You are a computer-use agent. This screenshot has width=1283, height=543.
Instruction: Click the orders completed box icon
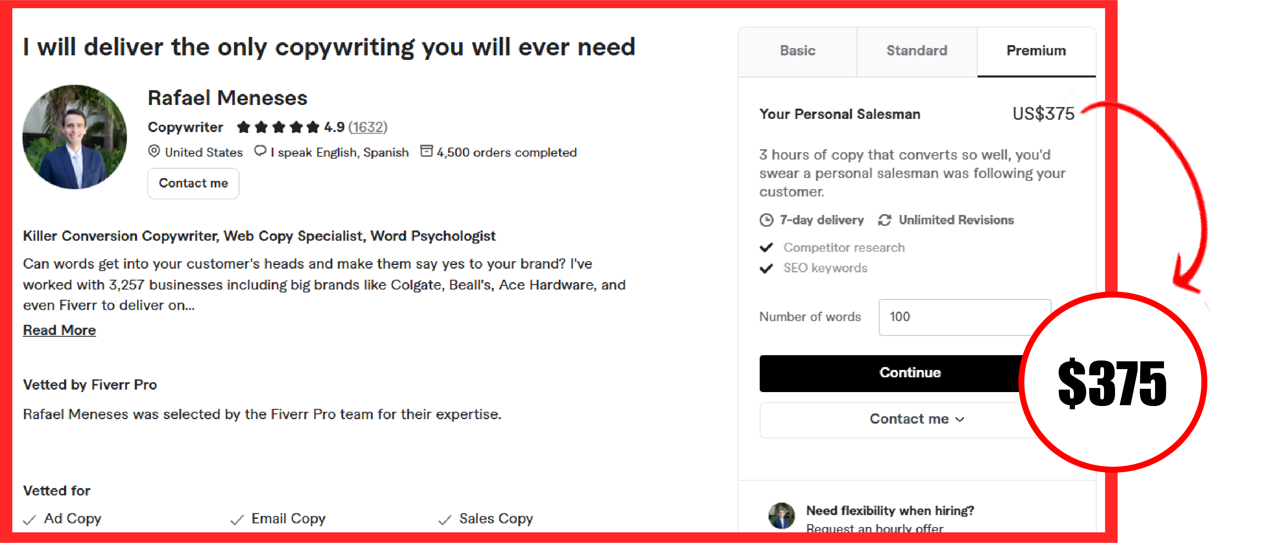pyautogui.click(x=426, y=151)
